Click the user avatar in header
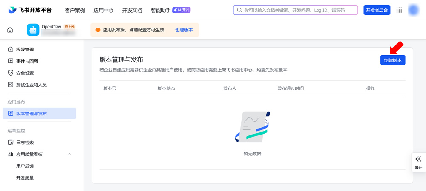 coord(414,10)
